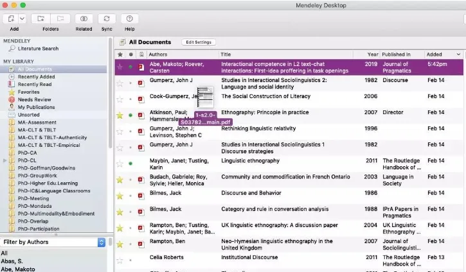Open the MA-Assessment folder
466x272 pixels.
pos(37,122)
